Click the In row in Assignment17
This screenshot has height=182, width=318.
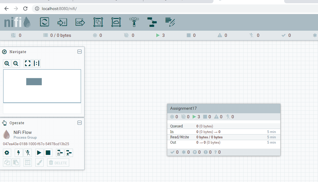click(224, 132)
